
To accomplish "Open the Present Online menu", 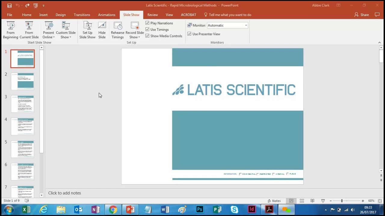I will coord(48,30).
